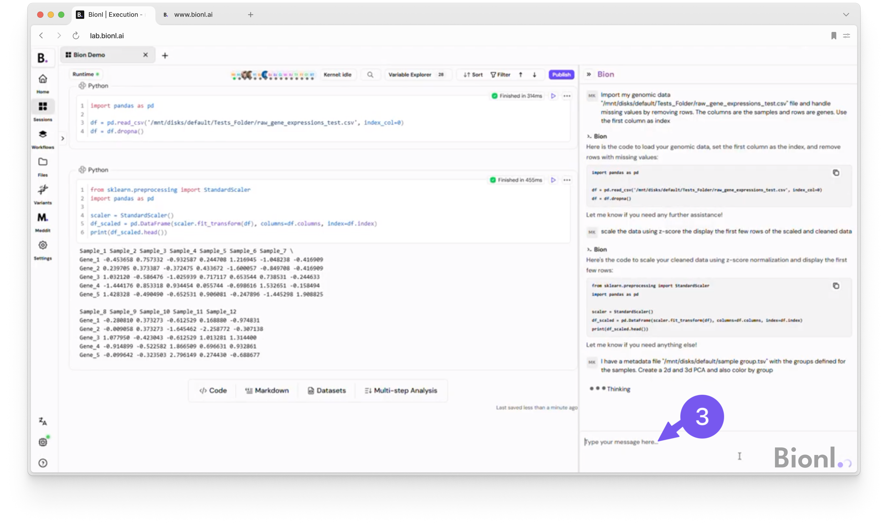Open more options for first cell
The width and height of the screenshot is (888, 528).
(x=567, y=96)
